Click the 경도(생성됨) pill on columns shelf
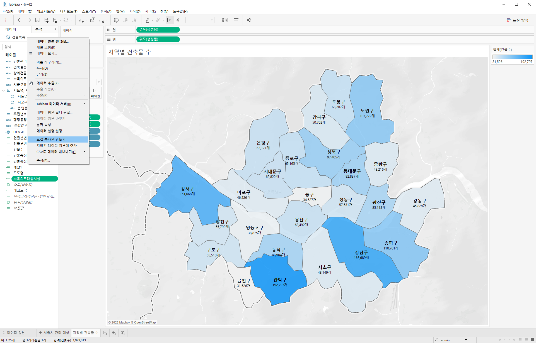Screen dimensions: 536x343 coord(158,30)
